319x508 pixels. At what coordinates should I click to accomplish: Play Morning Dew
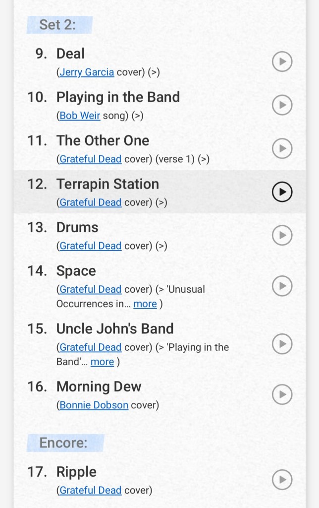[282, 394]
